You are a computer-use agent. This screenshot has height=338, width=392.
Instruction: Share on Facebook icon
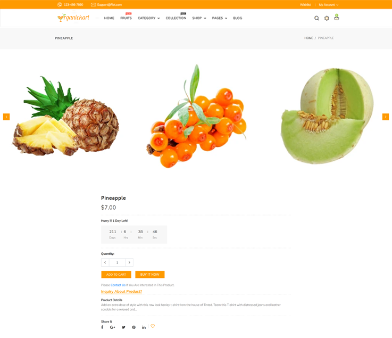102,327
